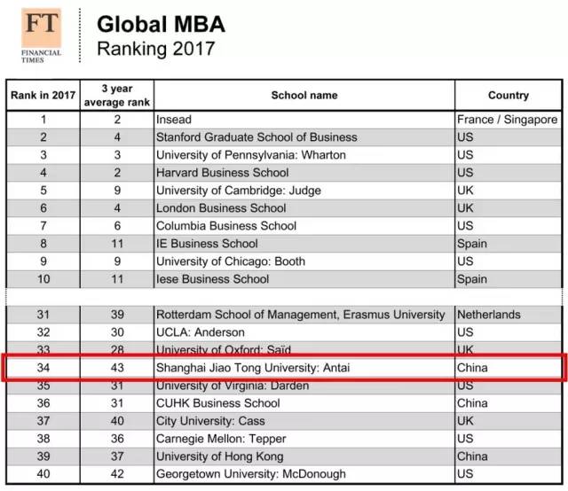Select the Country column header
This screenshot has width=568, height=491.
pos(508,95)
